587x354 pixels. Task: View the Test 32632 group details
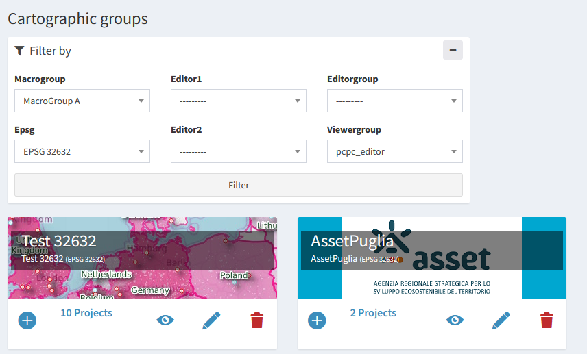click(x=165, y=320)
